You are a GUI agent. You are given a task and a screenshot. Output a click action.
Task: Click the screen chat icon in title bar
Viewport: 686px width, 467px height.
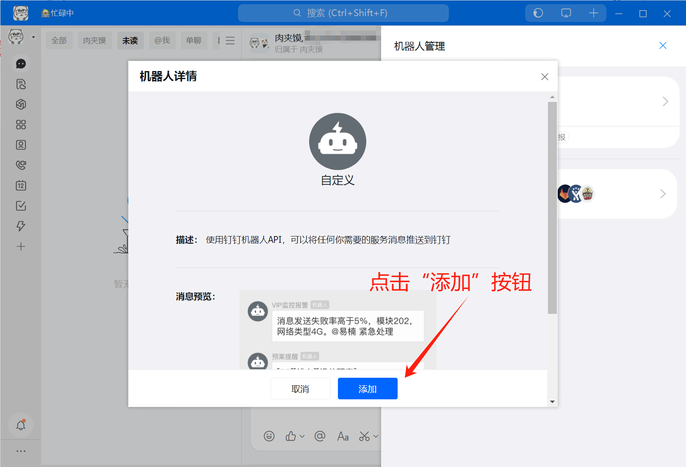tap(566, 13)
